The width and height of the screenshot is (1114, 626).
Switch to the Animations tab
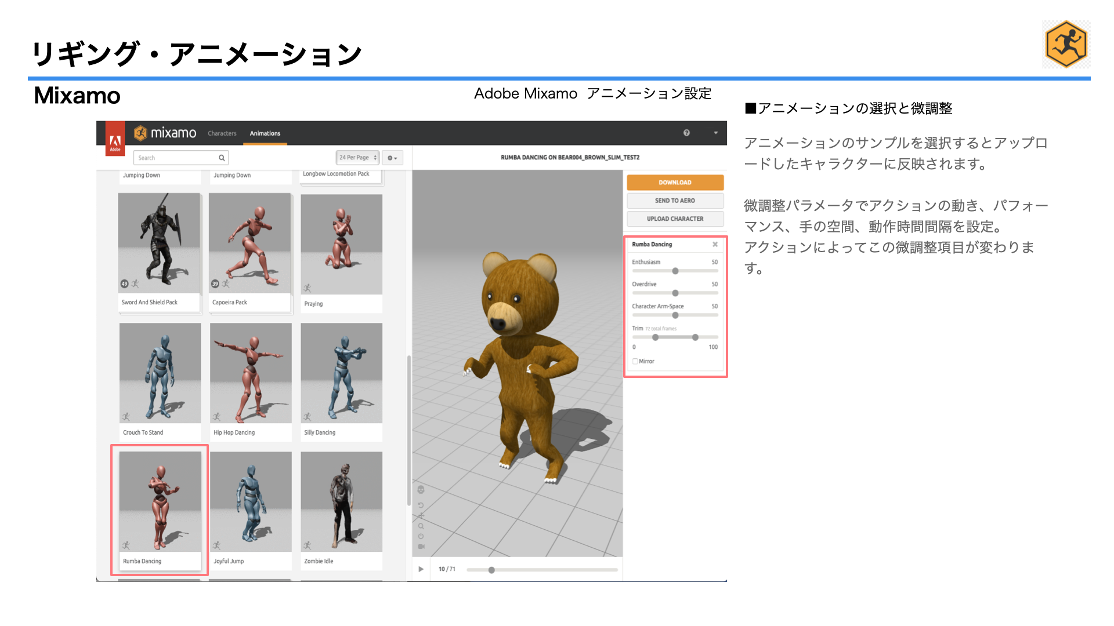265,133
